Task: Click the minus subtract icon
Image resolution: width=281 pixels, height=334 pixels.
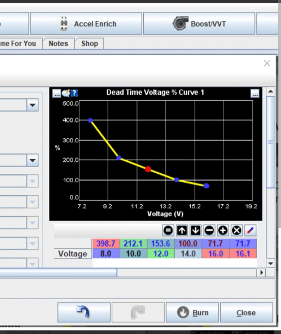Action: point(209,230)
